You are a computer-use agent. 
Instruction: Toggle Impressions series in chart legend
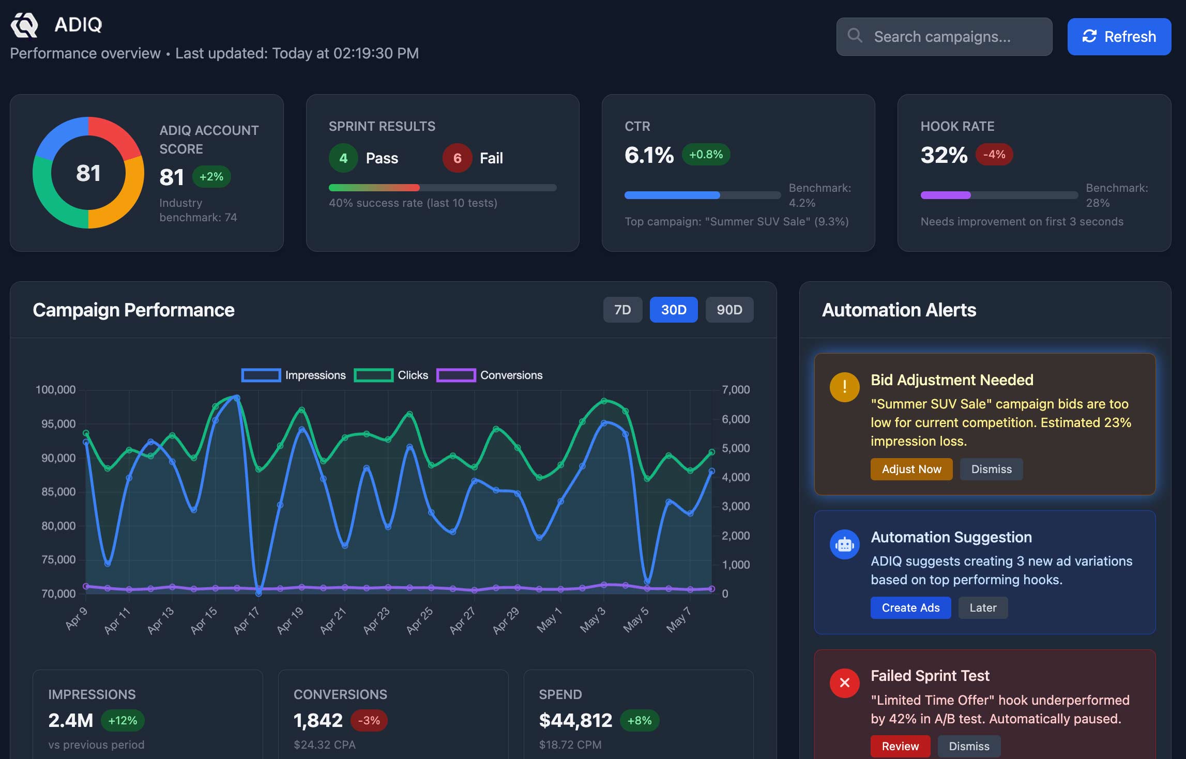pos(293,375)
